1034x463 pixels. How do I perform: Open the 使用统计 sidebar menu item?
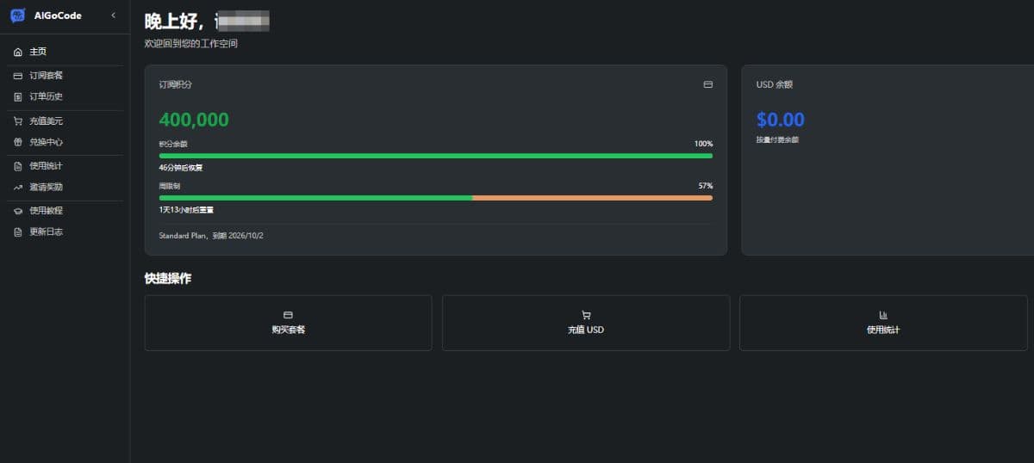pyautogui.click(x=46, y=166)
